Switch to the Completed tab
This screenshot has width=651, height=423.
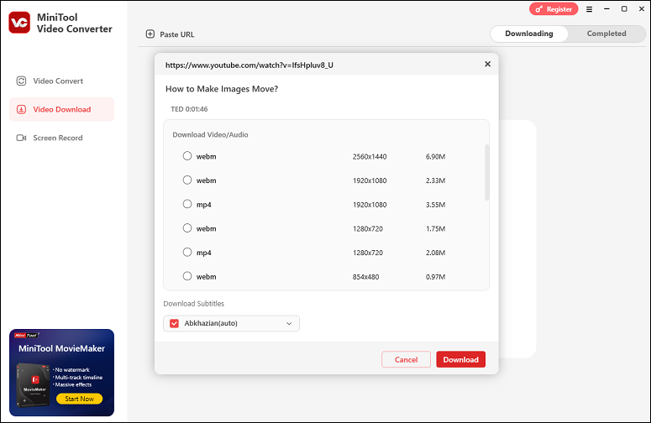click(606, 34)
